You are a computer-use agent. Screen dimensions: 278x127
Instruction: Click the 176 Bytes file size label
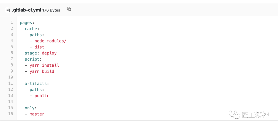point(51,10)
